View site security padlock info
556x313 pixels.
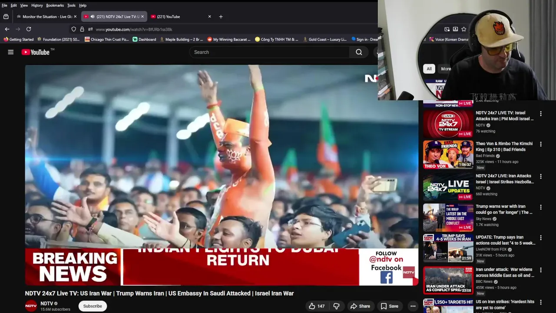click(82, 29)
